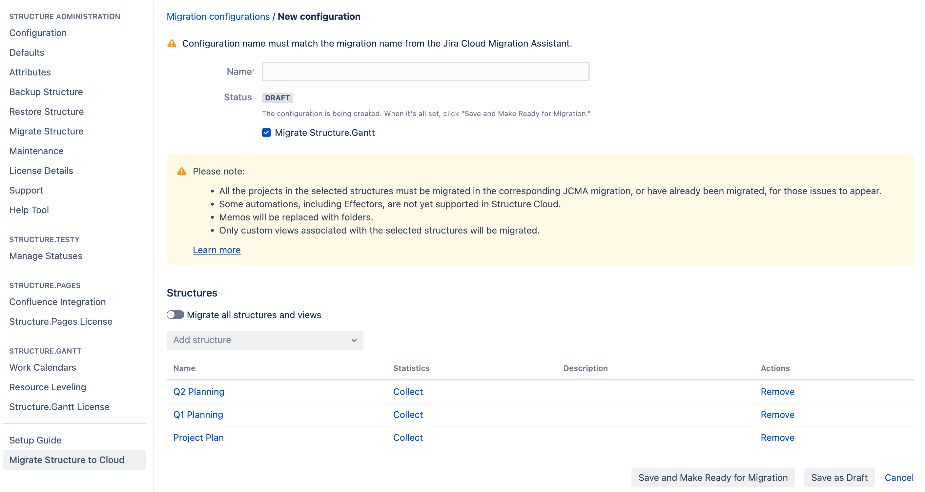Open the Backup Structure page
This screenshot has height=492, width=925.
(x=46, y=92)
